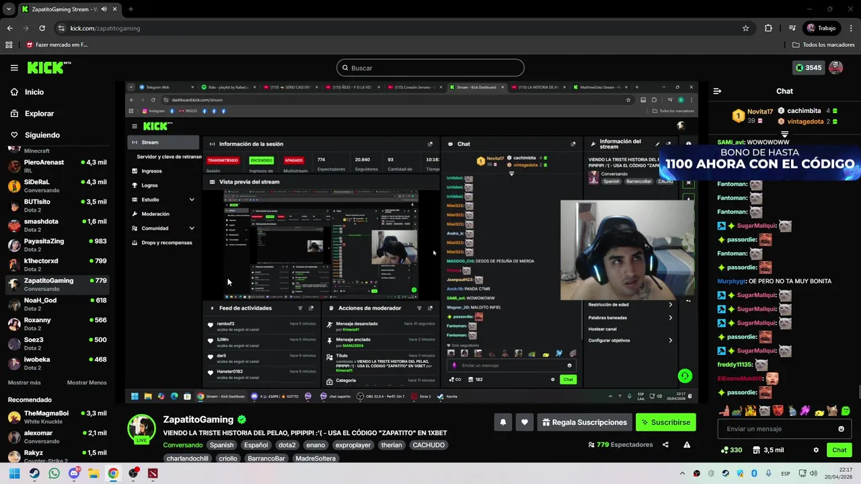
Task: Open the Fazer mercado bookmark
Action: [57, 45]
